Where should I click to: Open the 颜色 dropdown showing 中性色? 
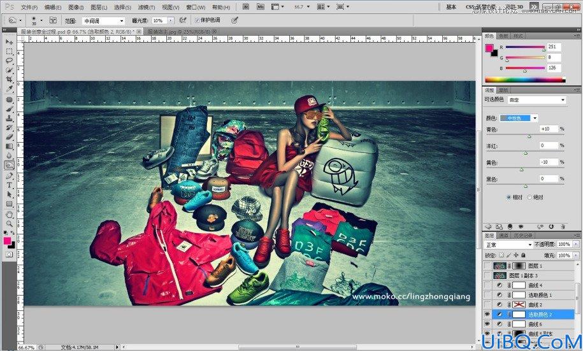(x=519, y=118)
